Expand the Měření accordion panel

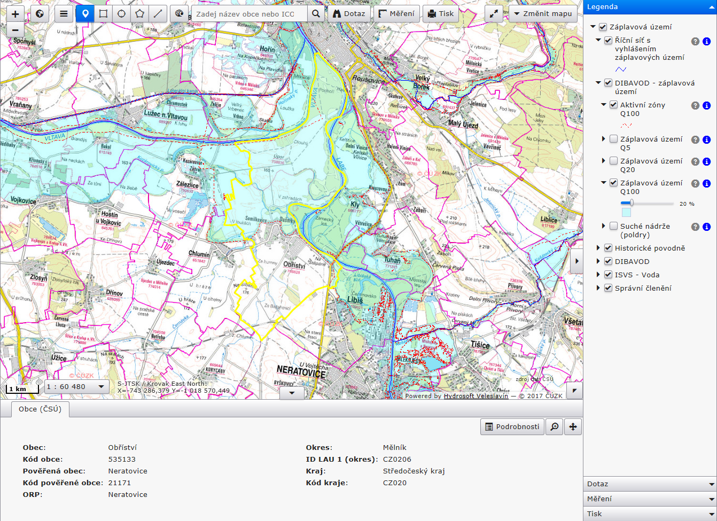click(650, 499)
